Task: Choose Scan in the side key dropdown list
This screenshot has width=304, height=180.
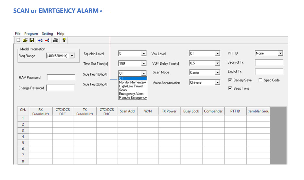Action: pos(123,90)
